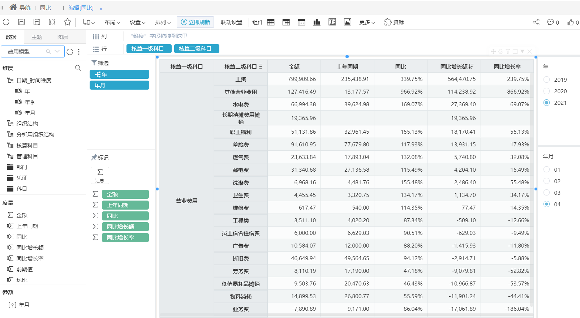The height and width of the screenshot is (318, 580).
Task: Click 联动设置 button
Action: pos(231,22)
